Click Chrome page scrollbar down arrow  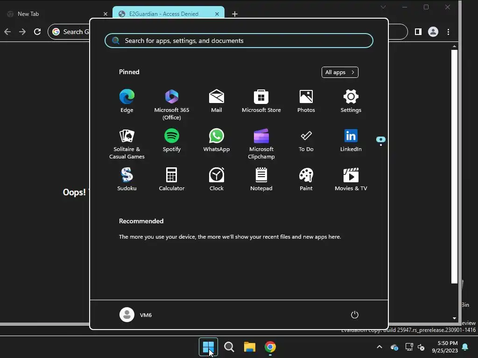454,318
